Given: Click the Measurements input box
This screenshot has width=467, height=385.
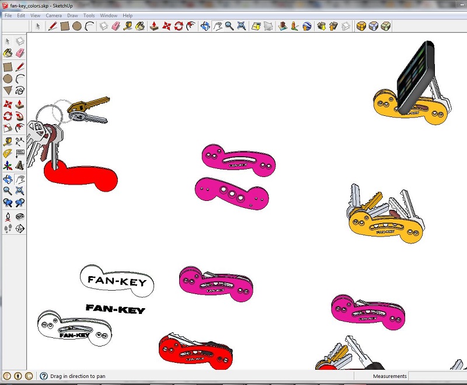Looking at the screenshot, I should point(436,376).
